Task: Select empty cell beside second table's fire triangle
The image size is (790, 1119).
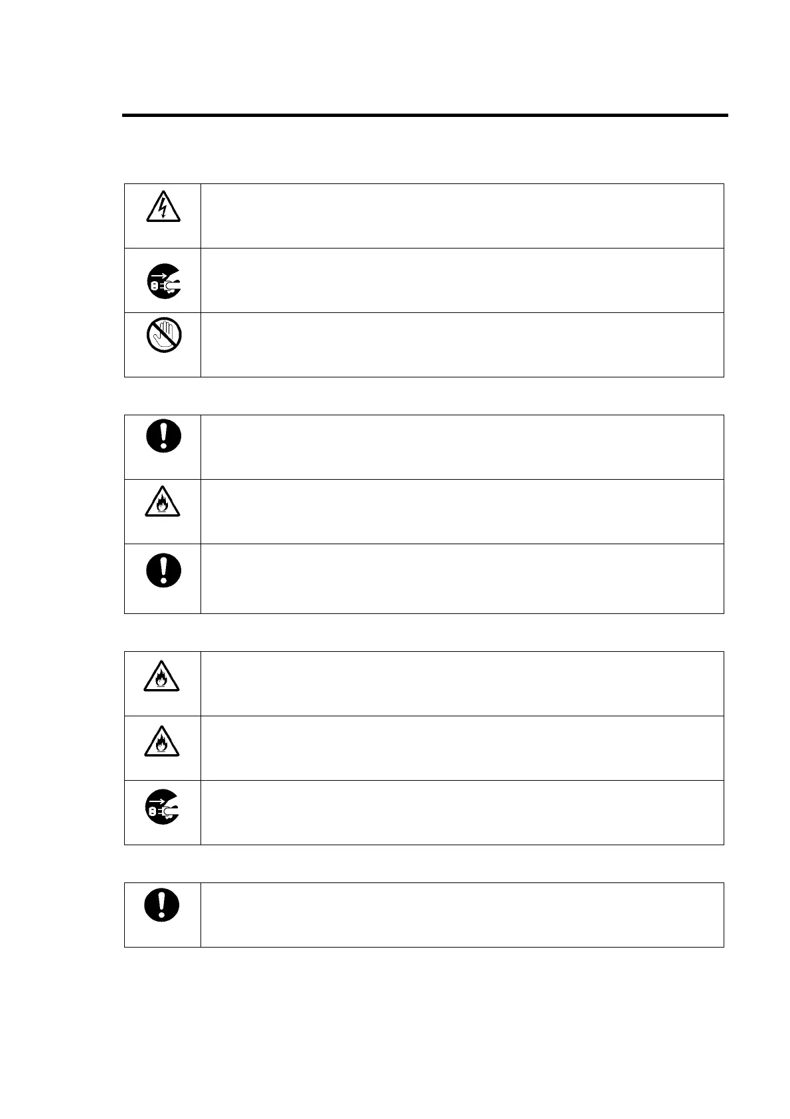Action: [462, 512]
